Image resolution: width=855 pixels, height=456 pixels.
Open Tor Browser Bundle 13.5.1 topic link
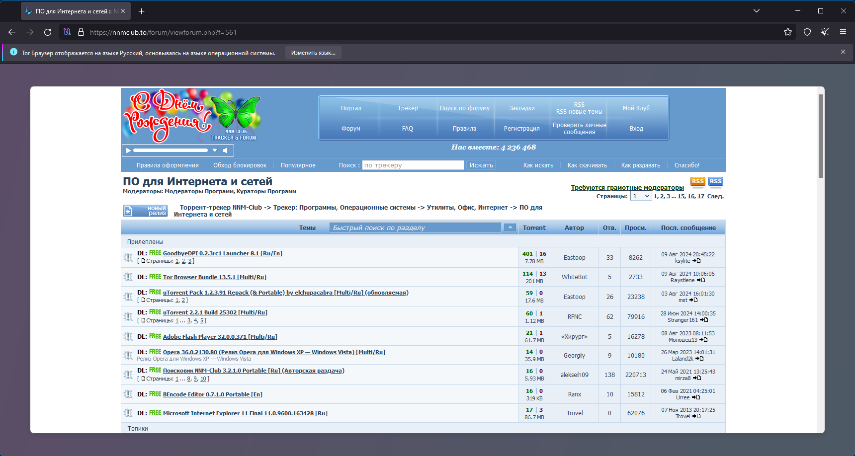(x=215, y=277)
